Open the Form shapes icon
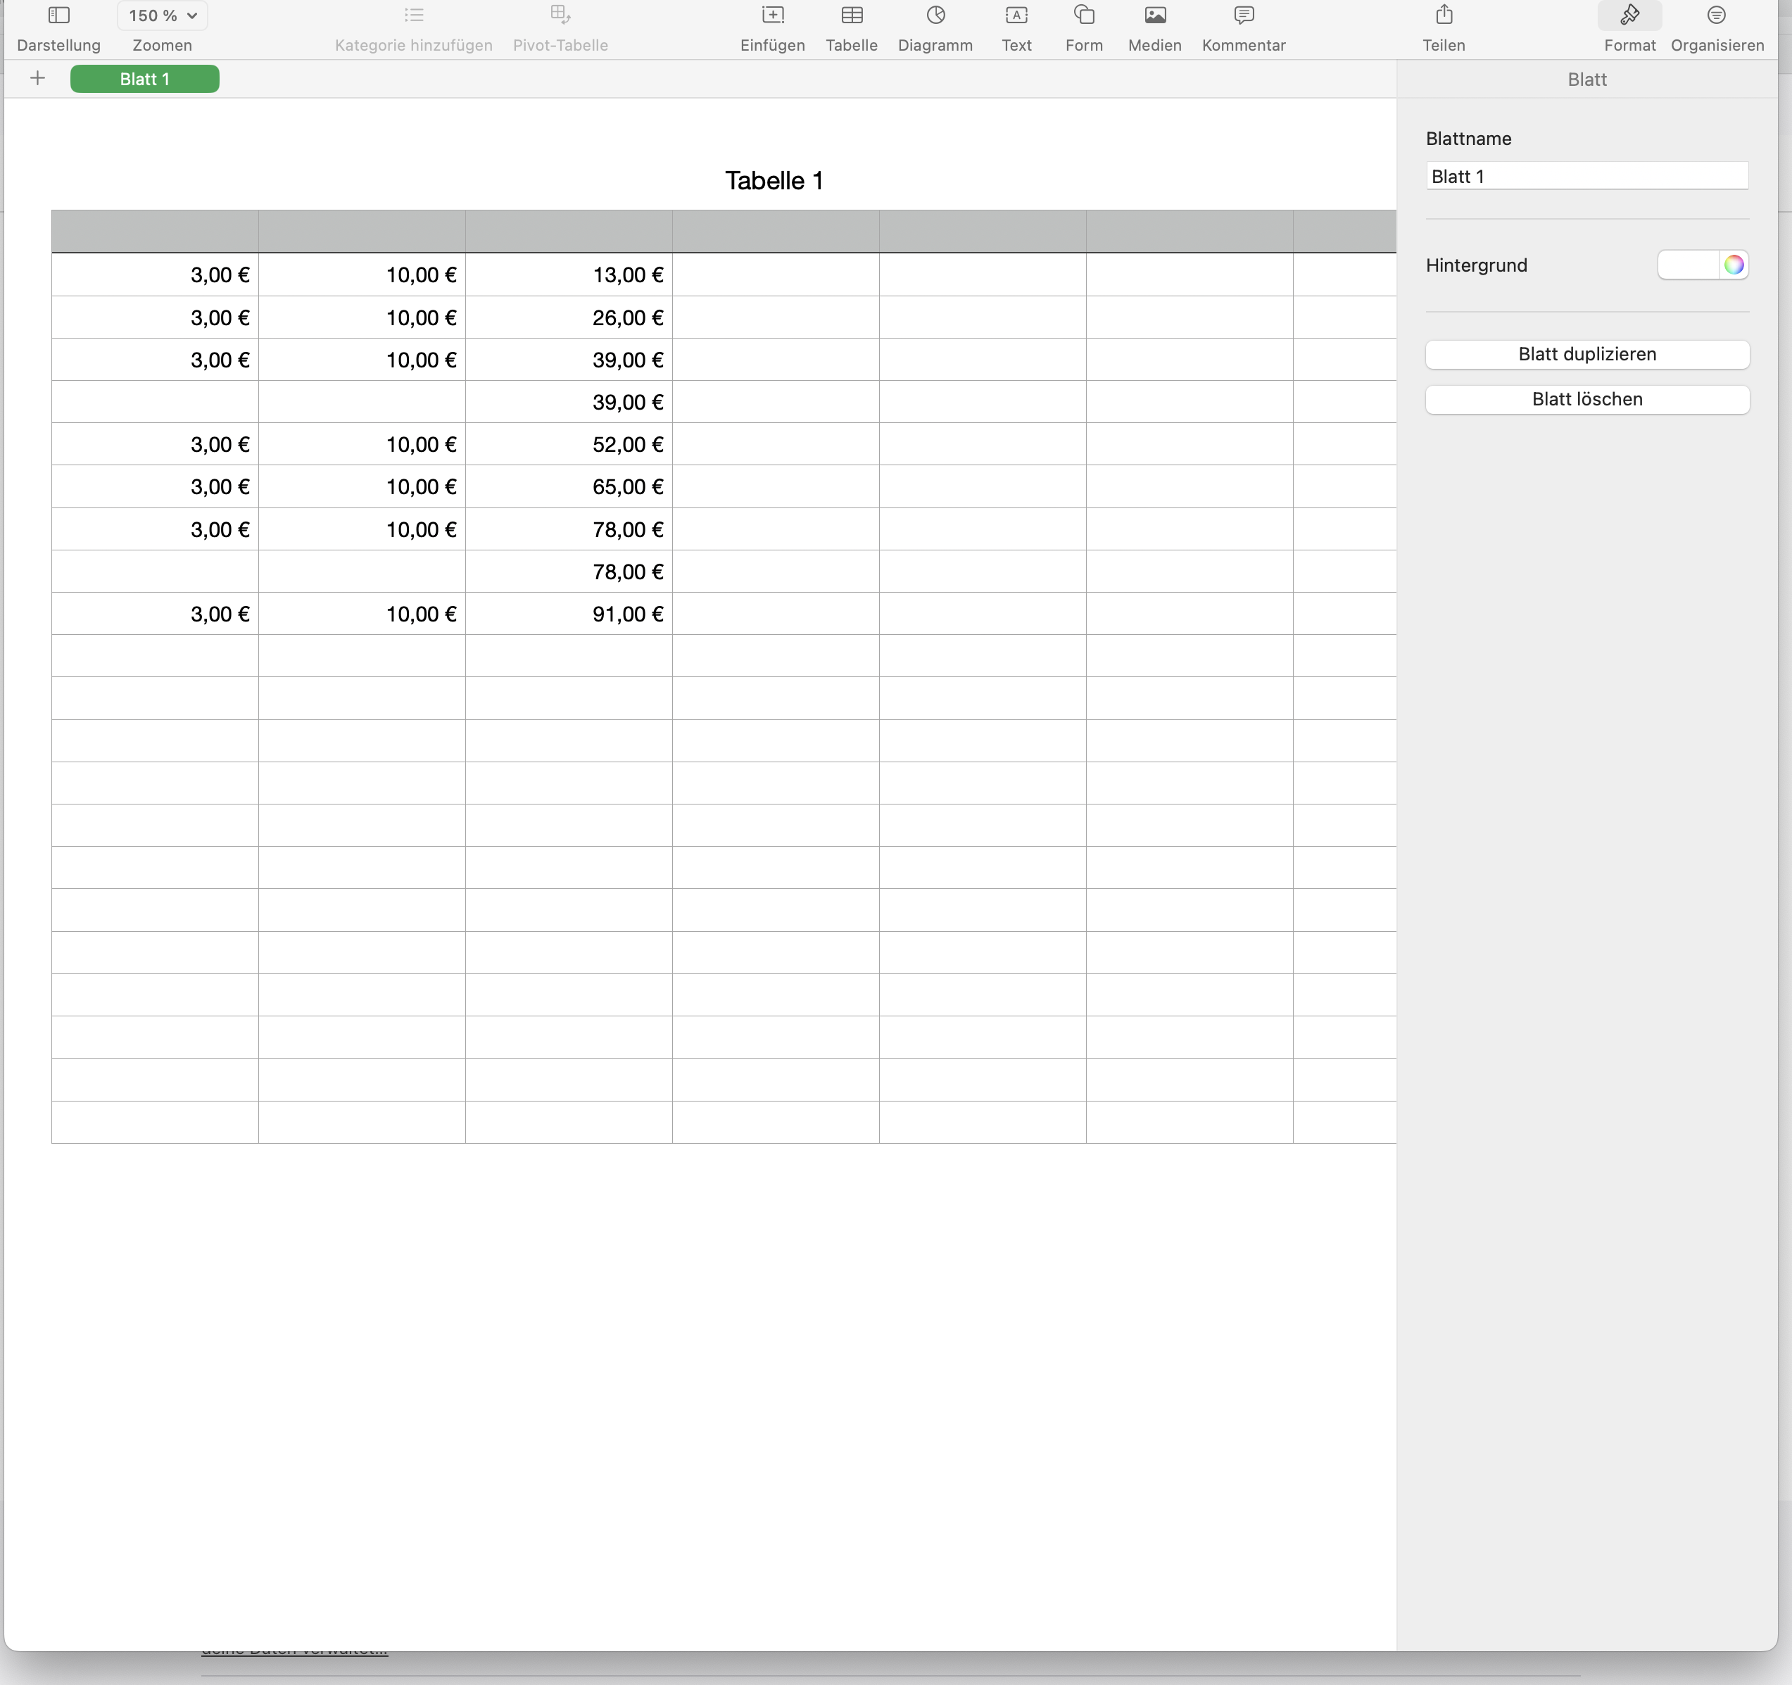This screenshot has width=1792, height=1685. (1083, 15)
